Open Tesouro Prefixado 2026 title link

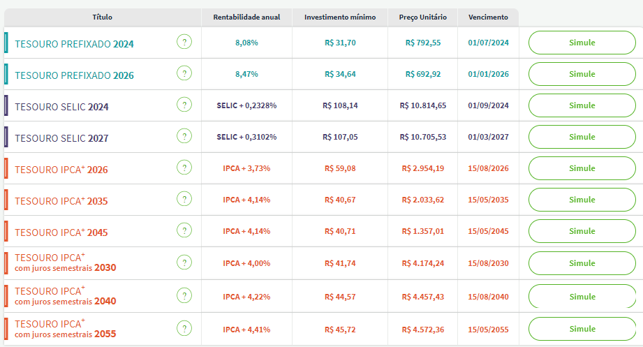coord(74,75)
